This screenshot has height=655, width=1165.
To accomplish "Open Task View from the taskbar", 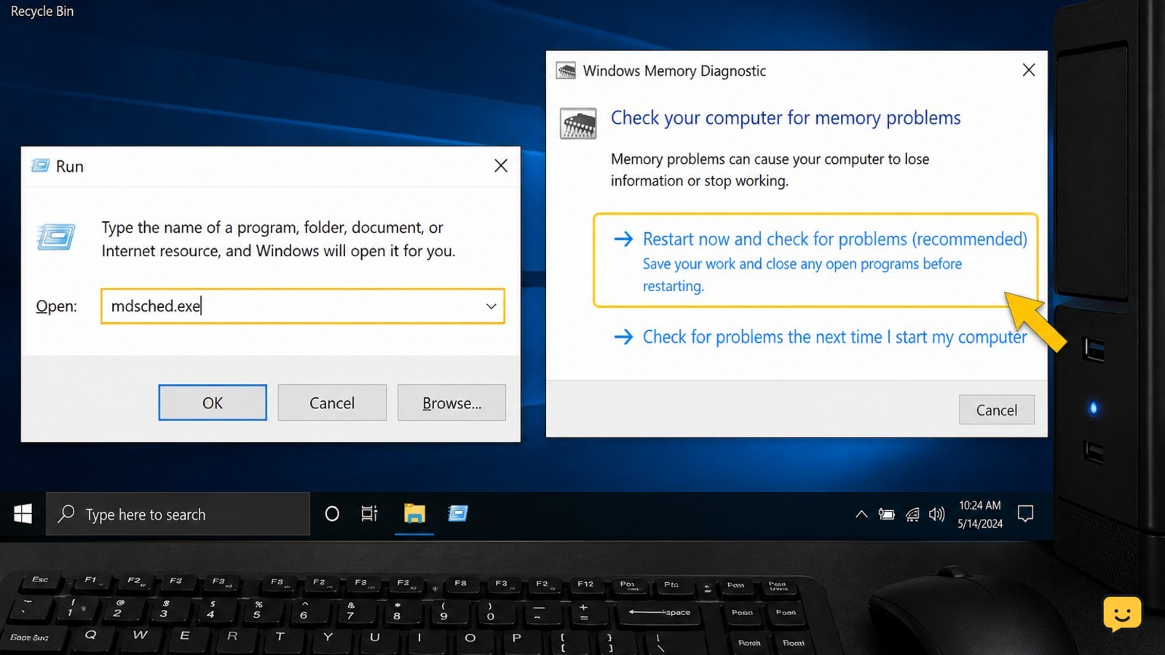I will [x=370, y=514].
